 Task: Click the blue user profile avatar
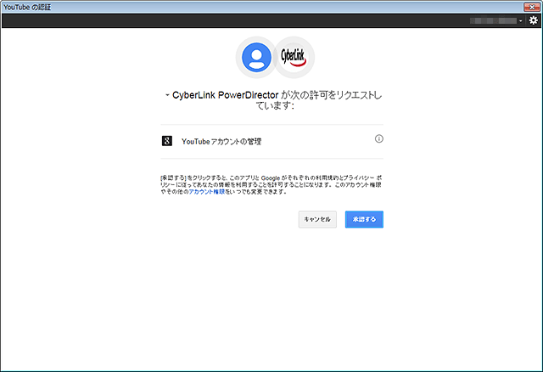point(256,57)
